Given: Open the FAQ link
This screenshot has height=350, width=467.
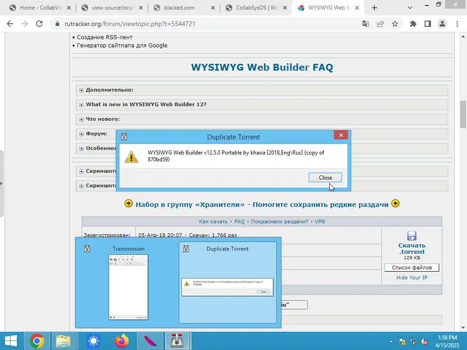Looking at the screenshot, I should coord(239,221).
